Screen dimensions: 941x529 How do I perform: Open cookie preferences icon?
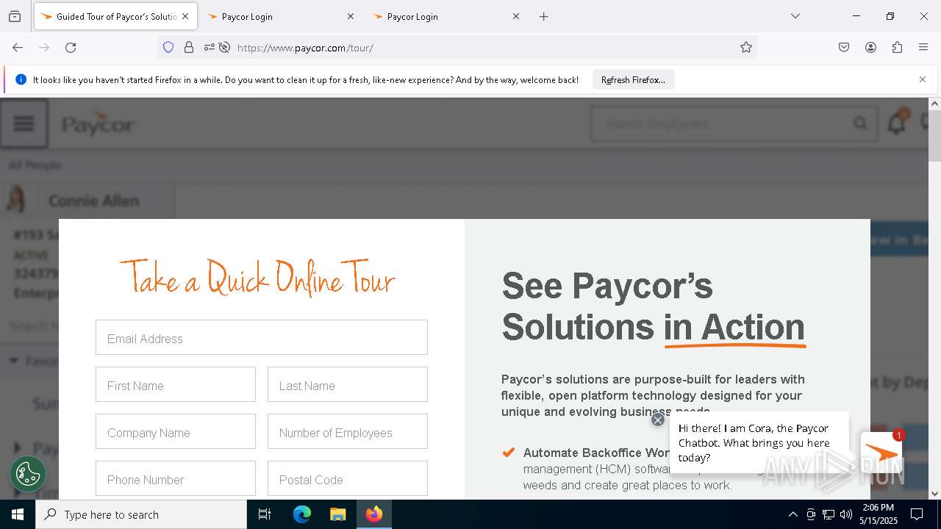[x=28, y=474]
